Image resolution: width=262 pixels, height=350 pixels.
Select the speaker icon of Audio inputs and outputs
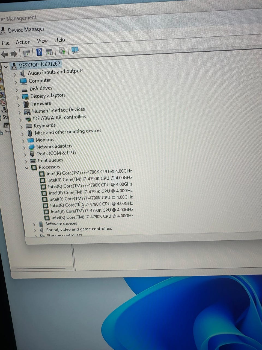(22, 73)
